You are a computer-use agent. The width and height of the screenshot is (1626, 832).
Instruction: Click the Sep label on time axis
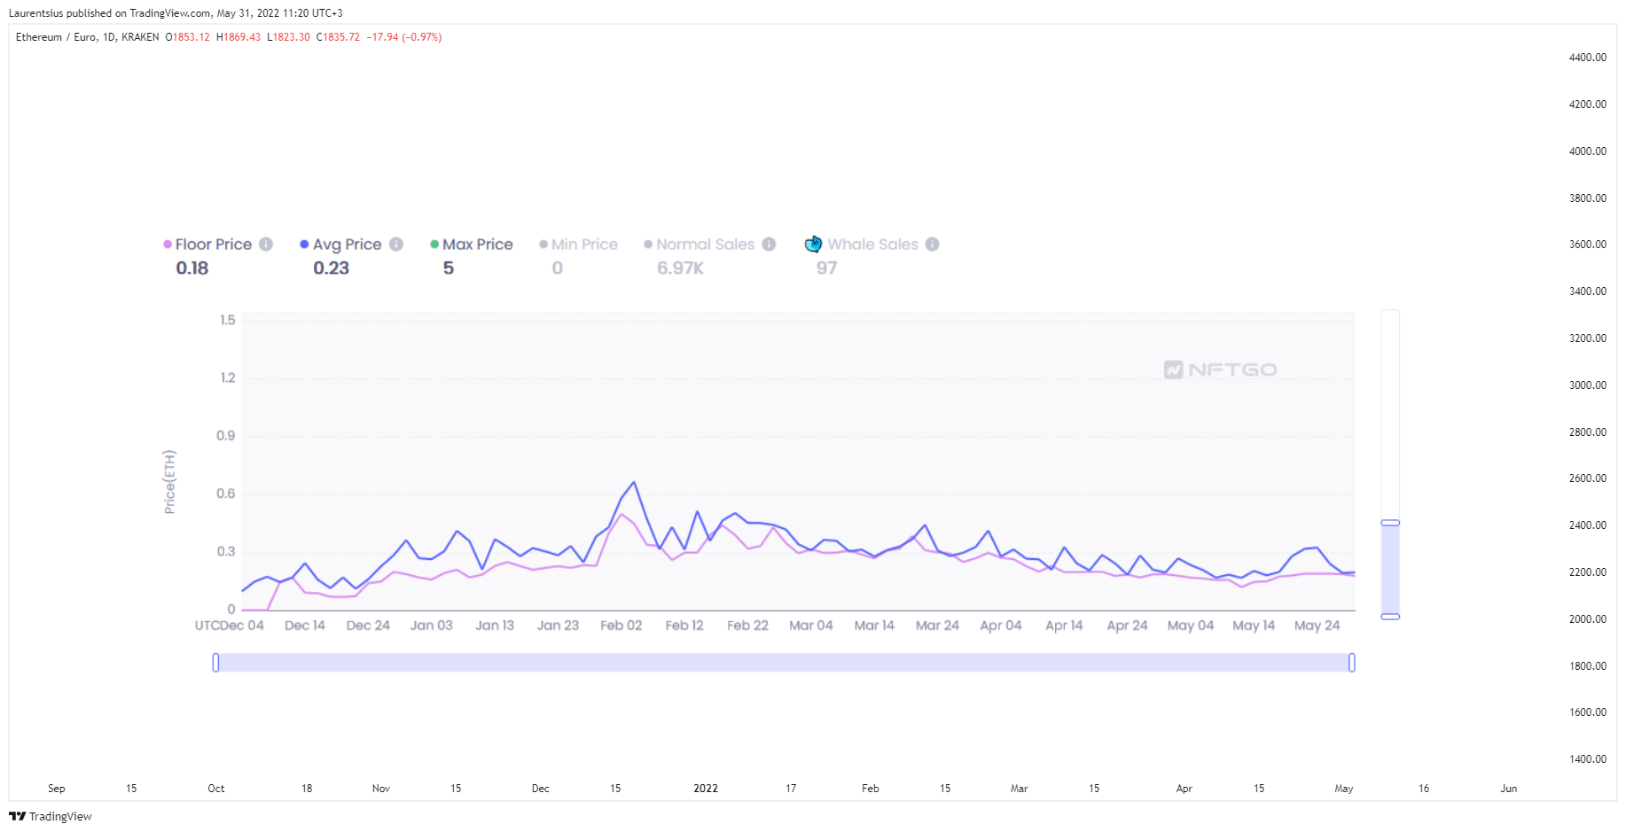[57, 789]
